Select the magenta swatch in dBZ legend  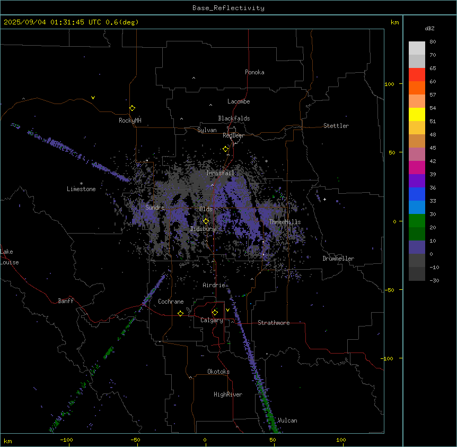[x=417, y=167]
